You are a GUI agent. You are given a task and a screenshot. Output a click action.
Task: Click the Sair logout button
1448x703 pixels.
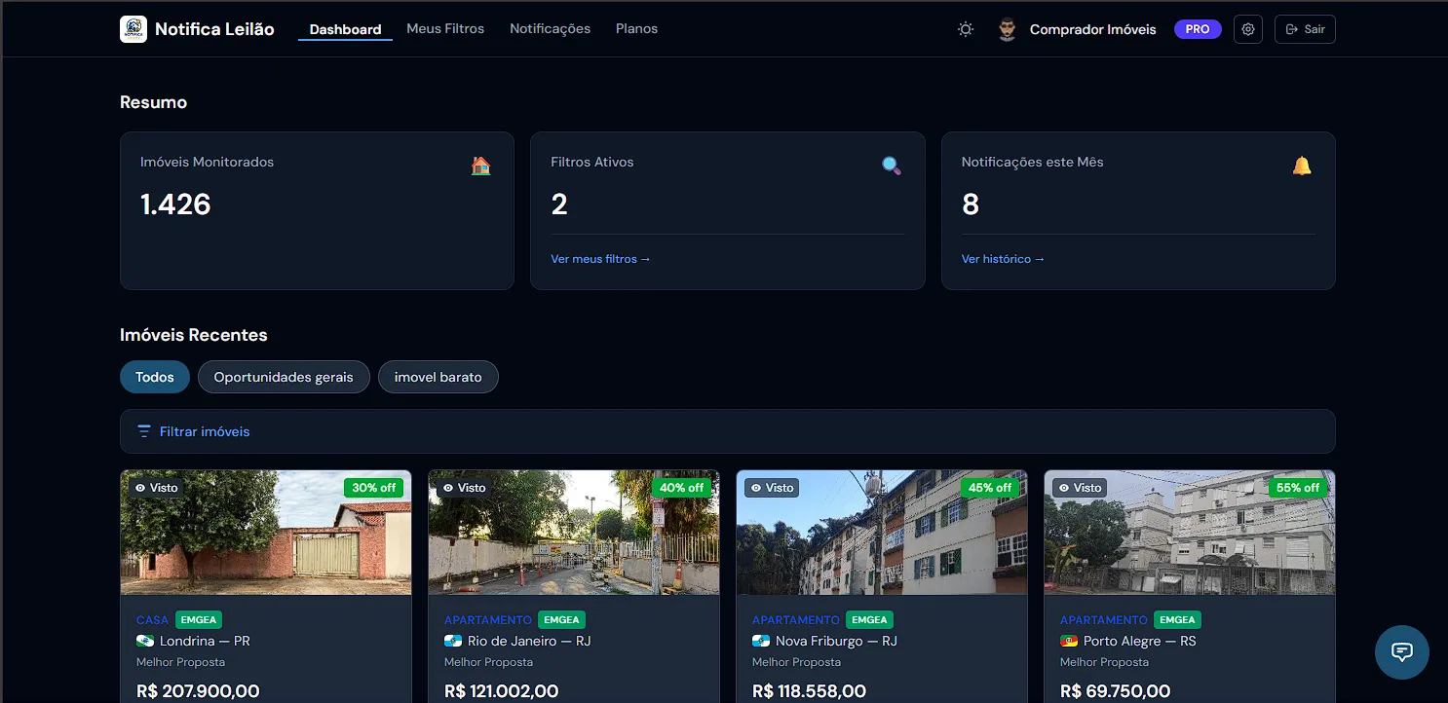click(x=1305, y=29)
